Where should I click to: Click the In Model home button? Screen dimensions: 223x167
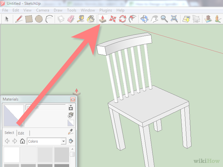[x=22, y=141]
